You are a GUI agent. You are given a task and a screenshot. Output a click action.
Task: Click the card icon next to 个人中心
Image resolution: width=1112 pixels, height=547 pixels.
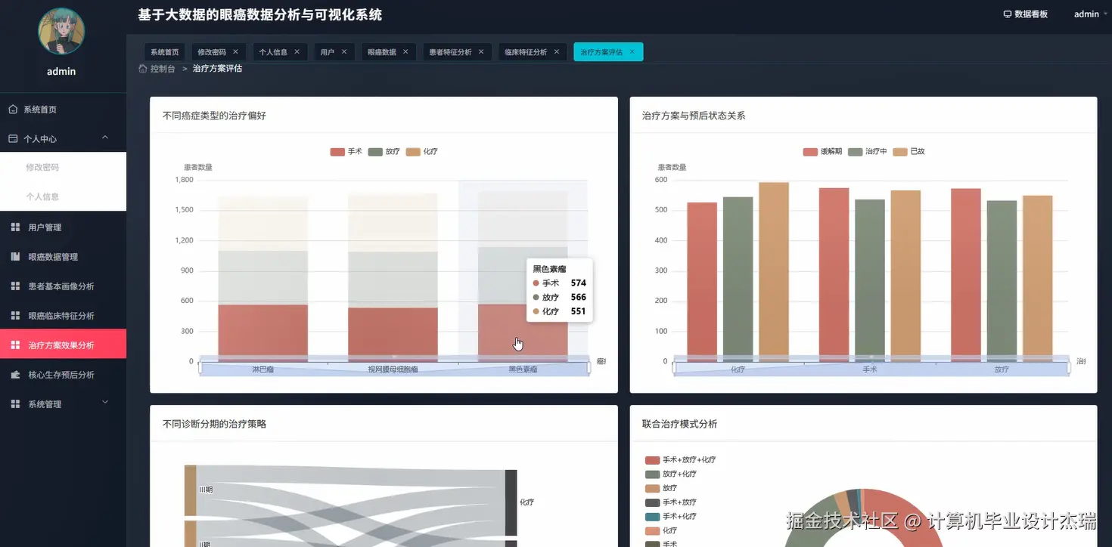(x=13, y=139)
